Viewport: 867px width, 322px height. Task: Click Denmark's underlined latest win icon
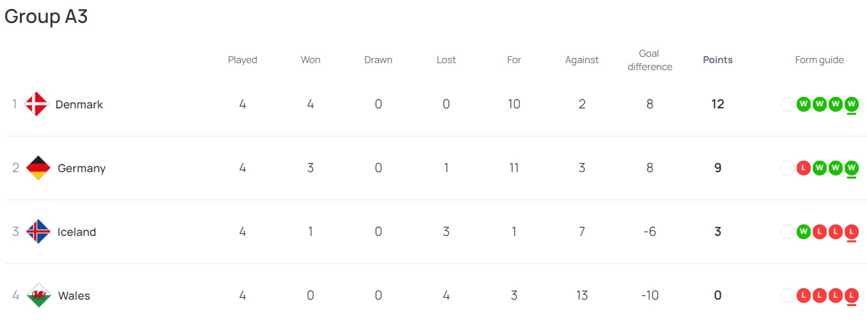coord(851,104)
